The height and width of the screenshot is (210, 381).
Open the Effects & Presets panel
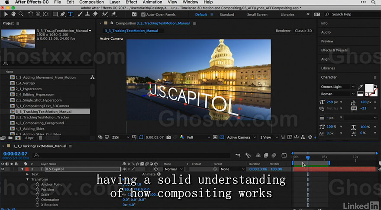pyautogui.click(x=334, y=50)
